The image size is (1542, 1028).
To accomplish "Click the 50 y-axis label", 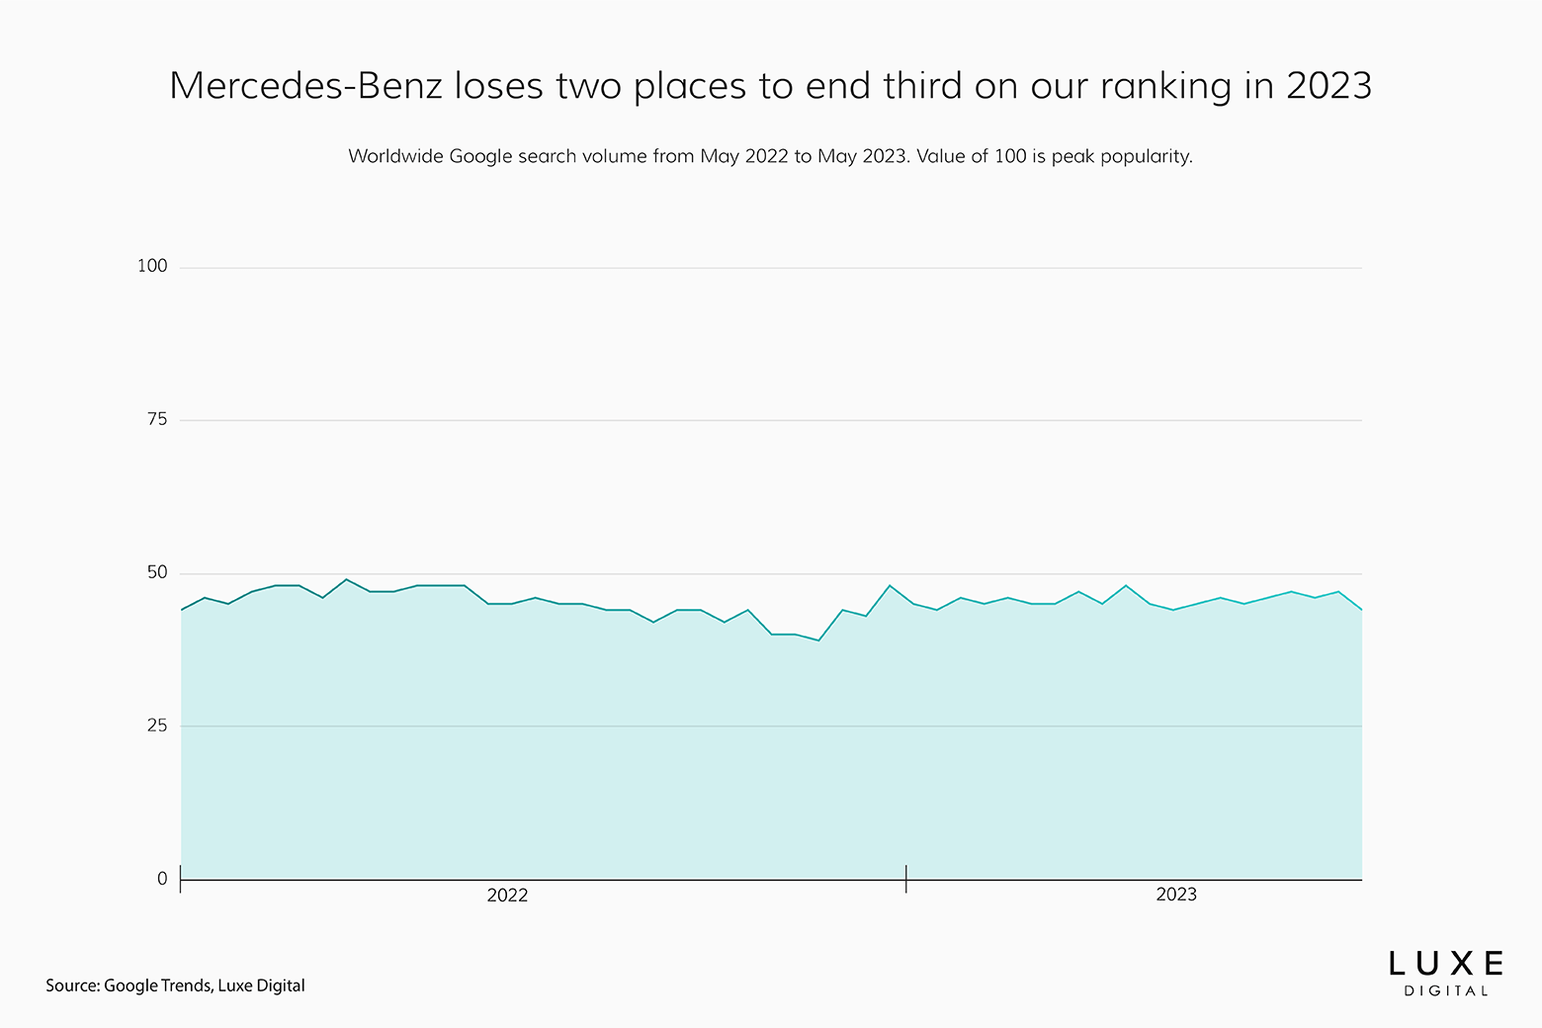I will tap(157, 572).
